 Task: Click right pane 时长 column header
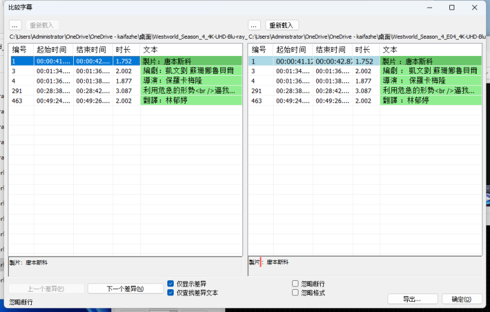pos(367,50)
